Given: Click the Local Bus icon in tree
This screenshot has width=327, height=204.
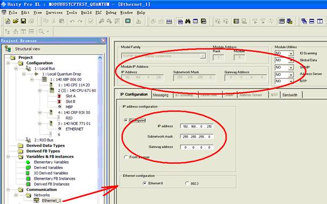Looking at the screenshot, I should [28, 69].
